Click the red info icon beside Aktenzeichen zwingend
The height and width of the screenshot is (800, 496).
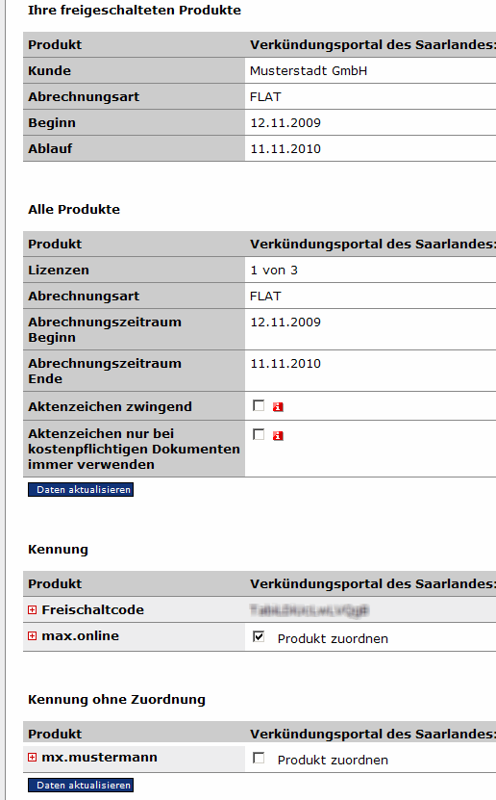[278, 406]
